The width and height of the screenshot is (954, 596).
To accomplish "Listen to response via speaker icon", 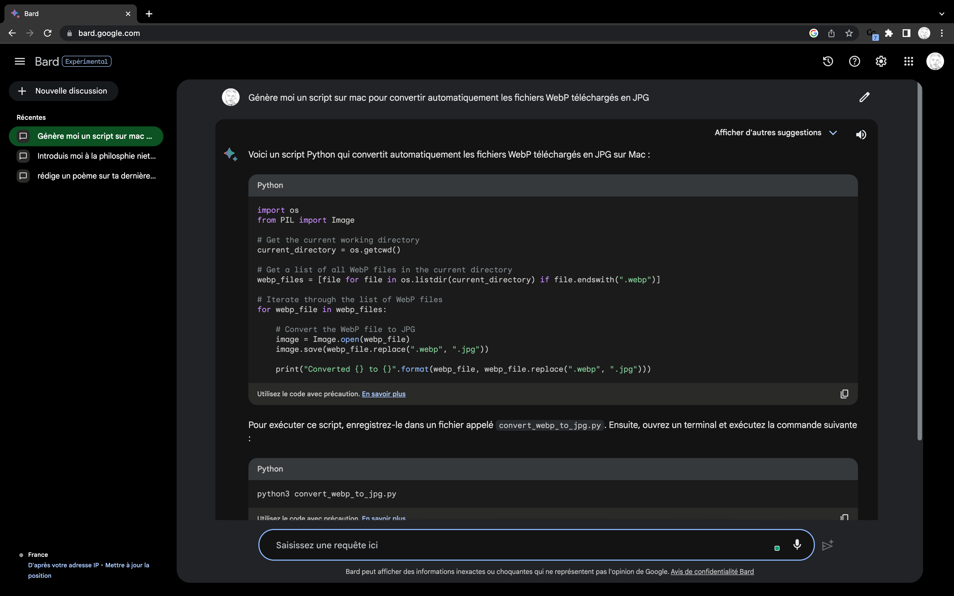I will [x=861, y=134].
